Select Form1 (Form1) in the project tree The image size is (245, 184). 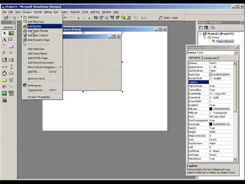click(225, 41)
